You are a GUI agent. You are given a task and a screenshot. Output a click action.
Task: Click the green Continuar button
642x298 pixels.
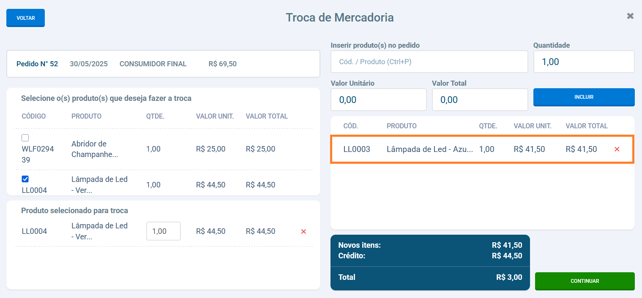point(585,281)
